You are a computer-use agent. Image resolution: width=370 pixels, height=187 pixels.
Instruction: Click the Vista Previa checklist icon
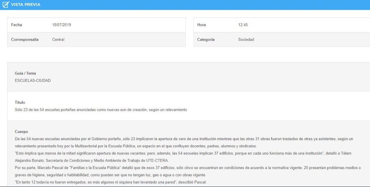tap(5, 5)
